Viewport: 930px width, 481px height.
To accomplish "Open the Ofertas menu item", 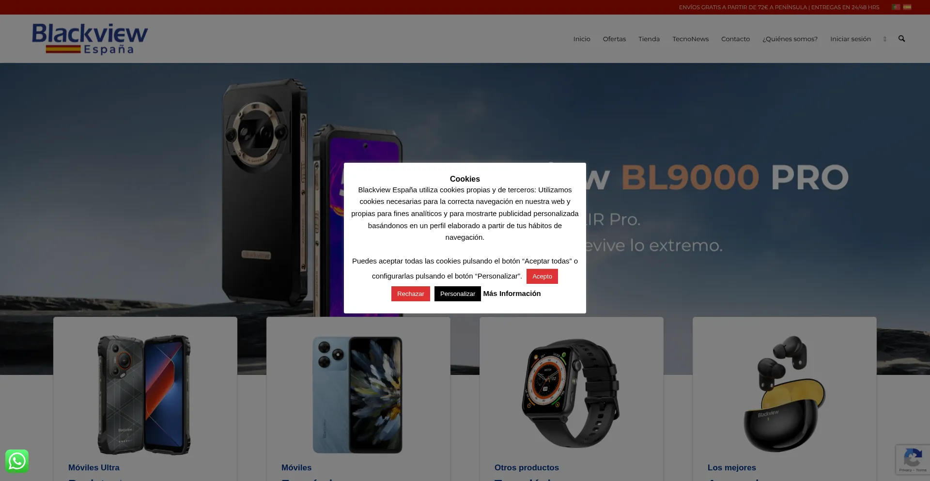I will 614,39.
